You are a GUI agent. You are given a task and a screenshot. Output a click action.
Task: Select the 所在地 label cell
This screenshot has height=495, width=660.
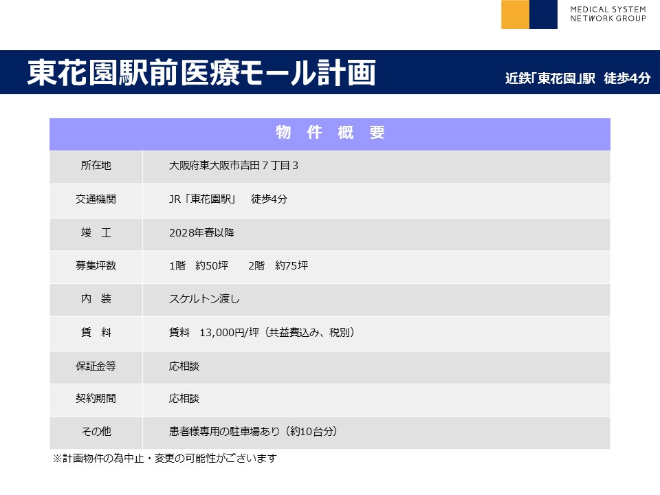(96, 166)
